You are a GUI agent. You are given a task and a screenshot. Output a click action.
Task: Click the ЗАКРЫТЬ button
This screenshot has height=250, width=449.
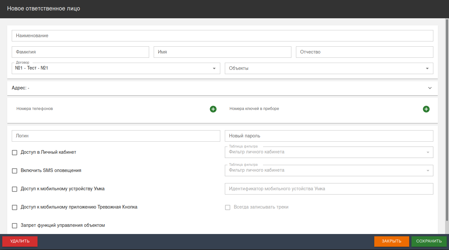(x=392, y=241)
